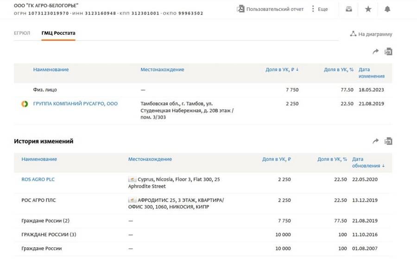The image size is (417, 264).
Task: Click the notification bell icon
Action: (387, 9)
